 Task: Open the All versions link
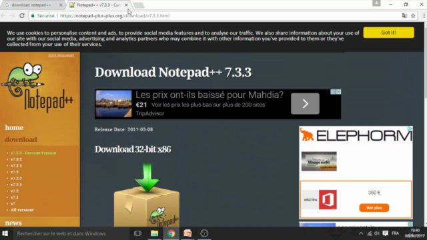coord(22,210)
